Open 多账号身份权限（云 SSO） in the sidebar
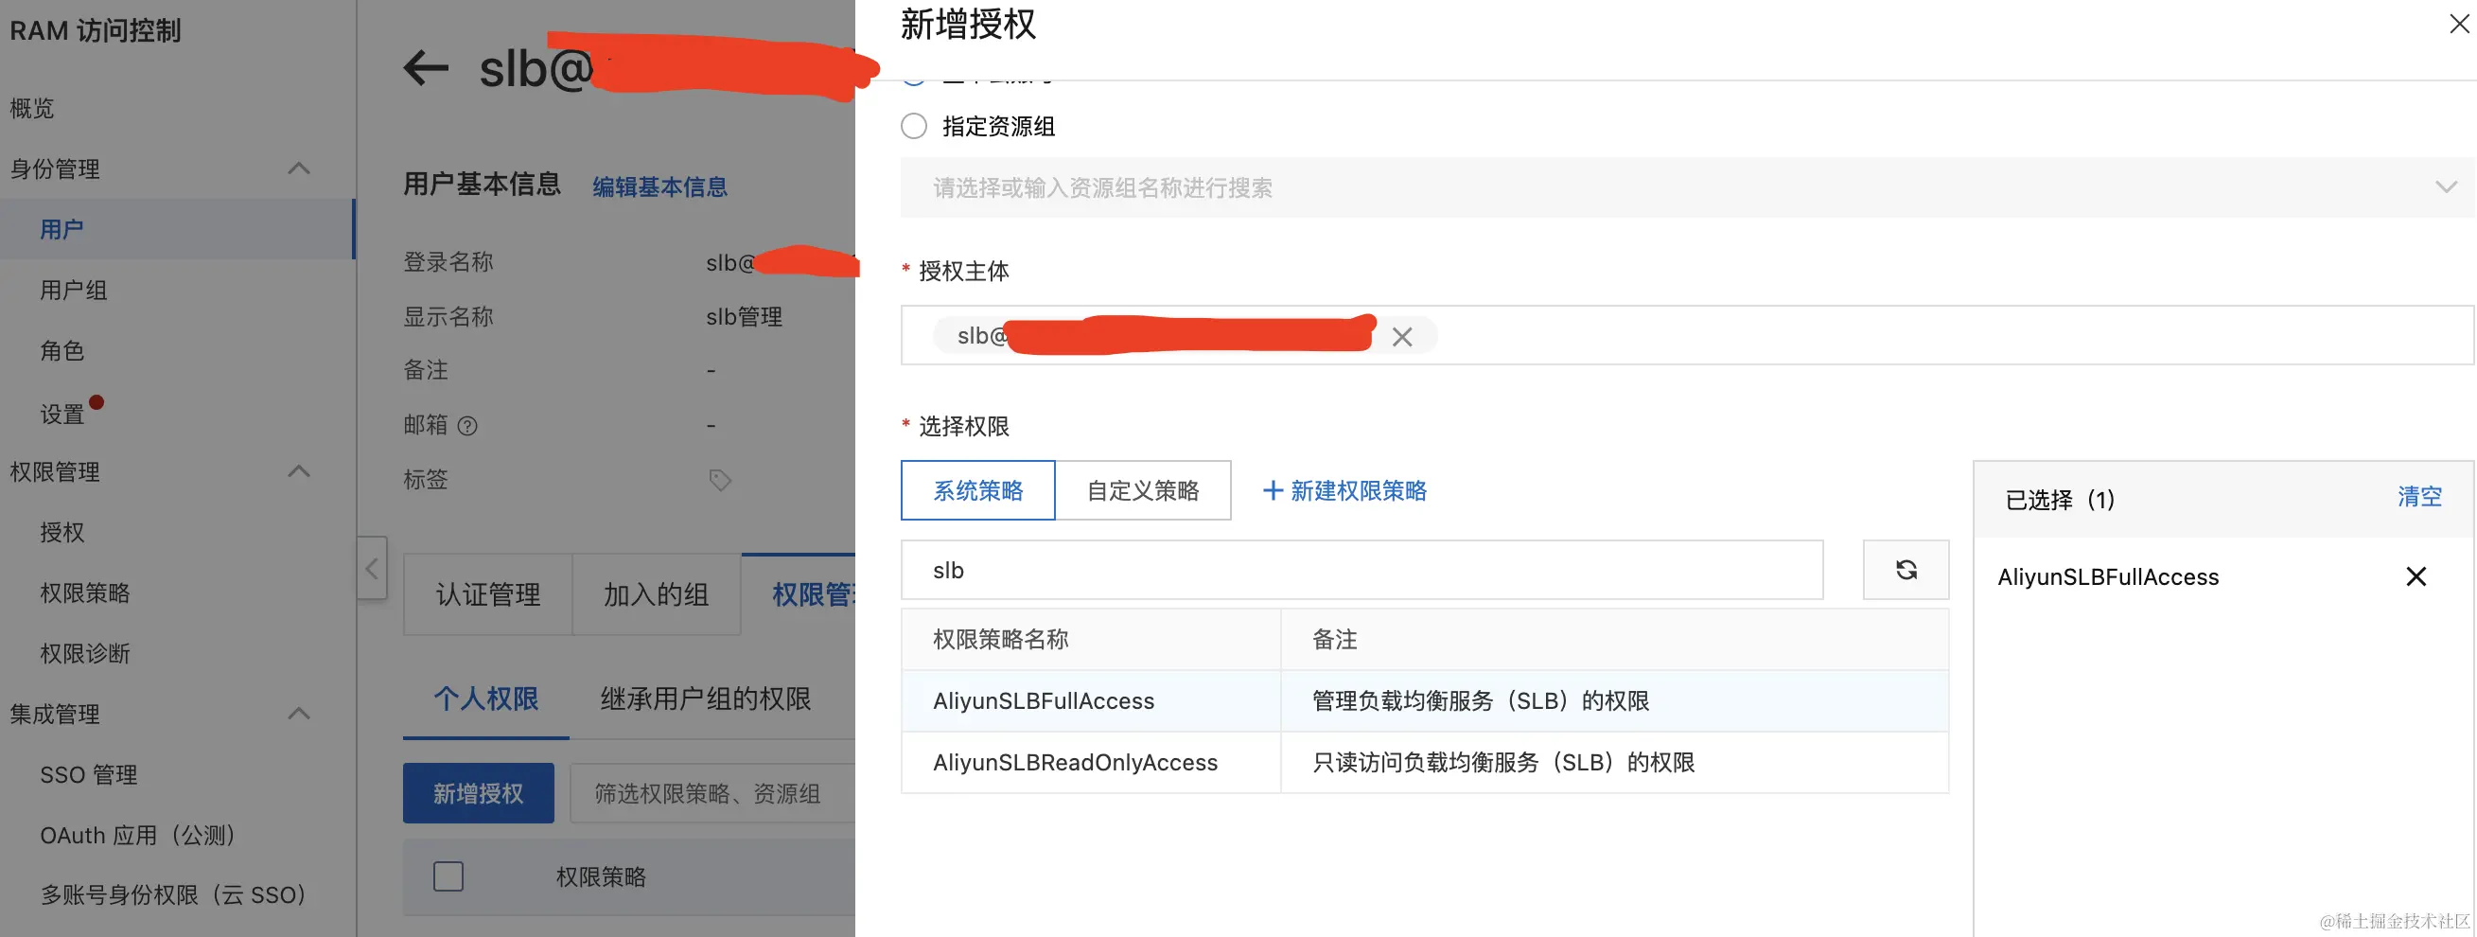The width and height of the screenshot is (2477, 937). [x=173, y=894]
